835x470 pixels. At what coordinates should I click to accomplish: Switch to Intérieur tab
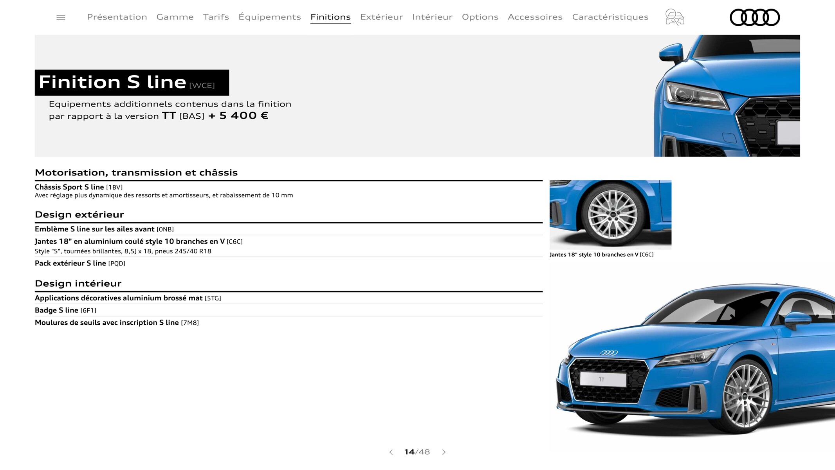433,17
